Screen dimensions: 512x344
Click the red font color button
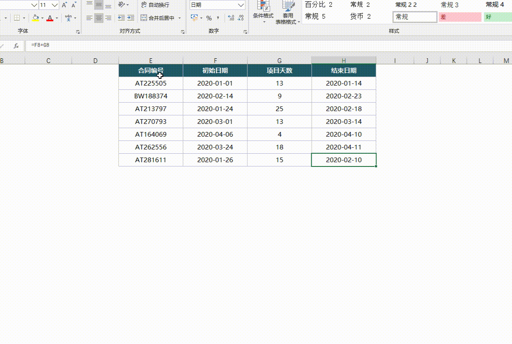click(50, 18)
